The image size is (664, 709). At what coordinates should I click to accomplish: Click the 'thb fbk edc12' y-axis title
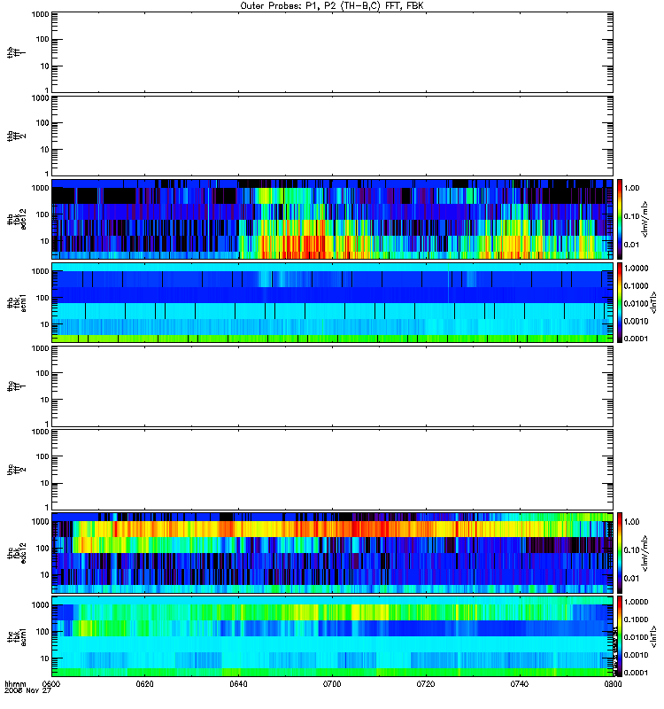(x=17, y=219)
